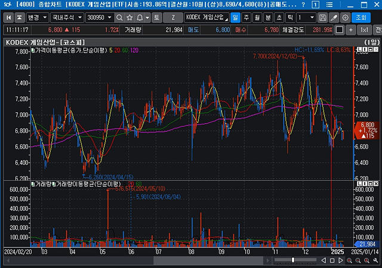Image resolution: width=382 pixels, height=268 pixels.
Task: Toggle the volume moving average checkbox
Action: coord(53,184)
